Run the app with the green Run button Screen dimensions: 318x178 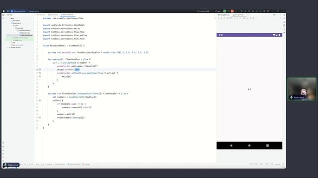tap(225, 11)
